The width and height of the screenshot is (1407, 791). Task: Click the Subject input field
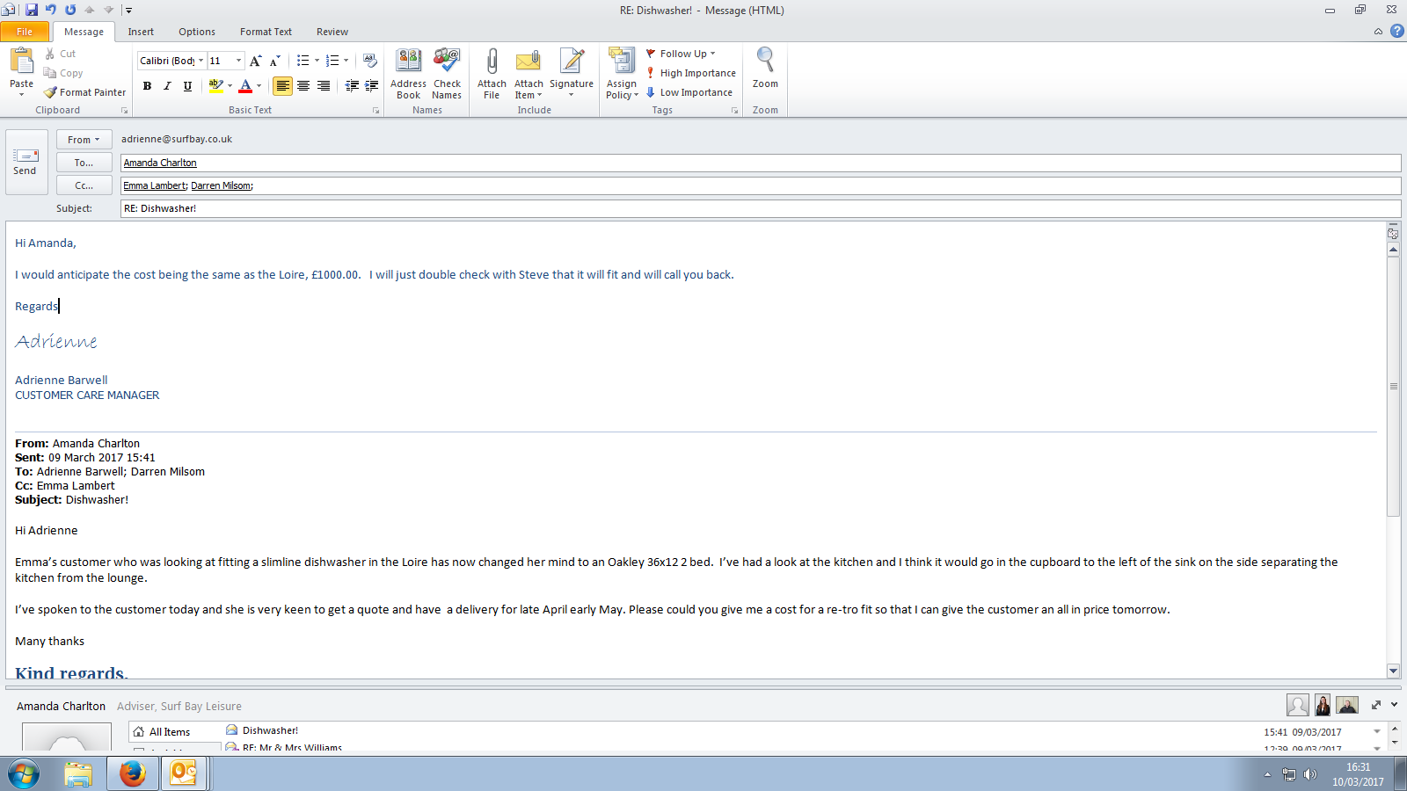pos(761,208)
